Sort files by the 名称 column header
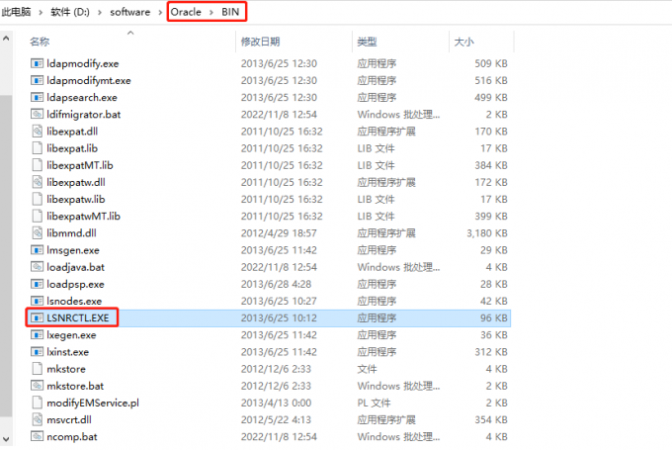Screen dimensions: 672x450 pyautogui.click(x=40, y=42)
